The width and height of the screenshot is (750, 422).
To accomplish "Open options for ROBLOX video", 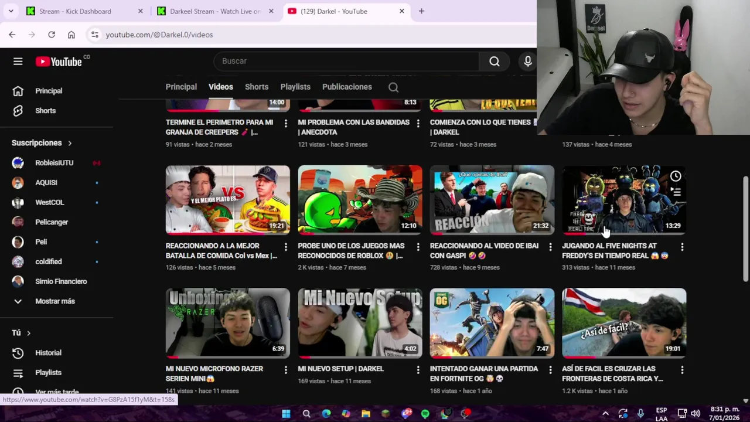I will point(418,247).
